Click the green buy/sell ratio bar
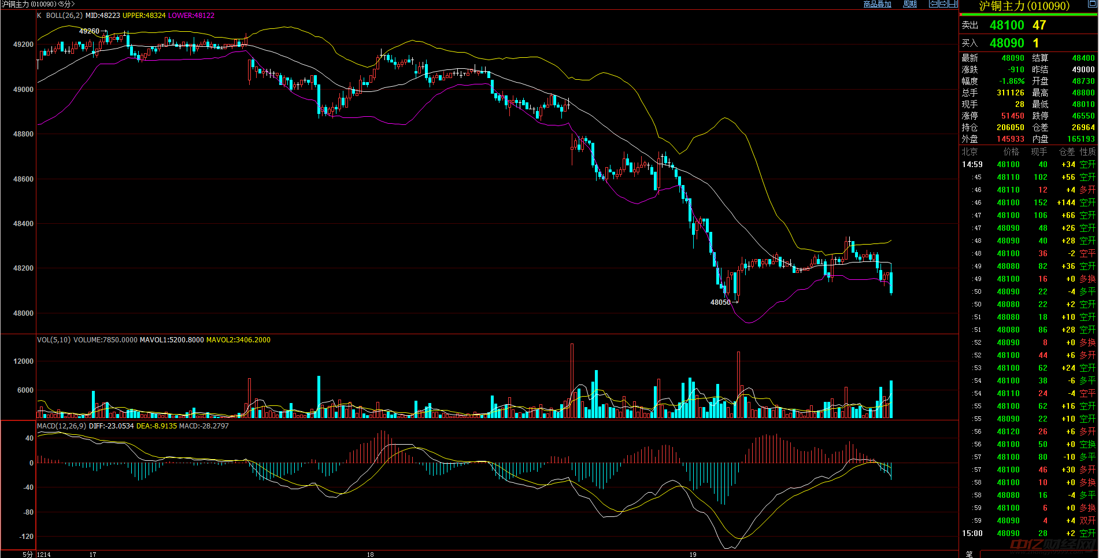 (1028, 14)
